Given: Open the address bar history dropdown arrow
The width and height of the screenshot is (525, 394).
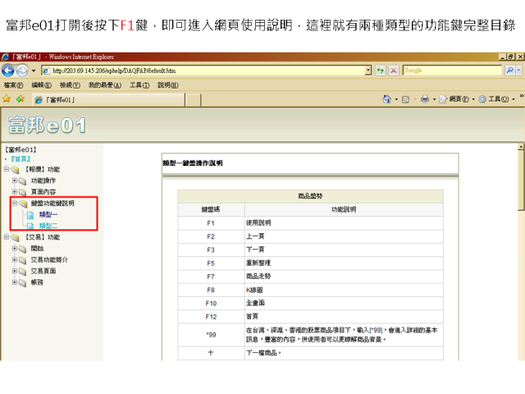Looking at the screenshot, I should click(368, 71).
